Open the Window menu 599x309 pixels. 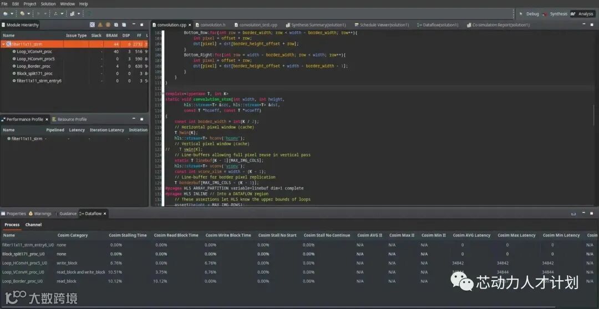coord(68,4)
